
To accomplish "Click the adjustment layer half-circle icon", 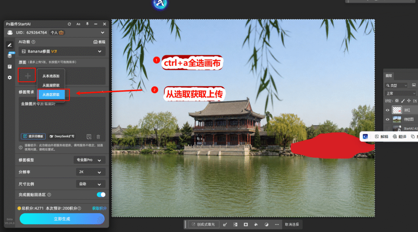I will (266, 225).
